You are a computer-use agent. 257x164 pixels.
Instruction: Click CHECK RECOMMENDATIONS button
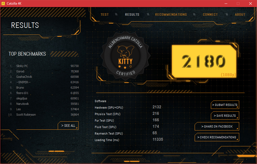pos(217,137)
